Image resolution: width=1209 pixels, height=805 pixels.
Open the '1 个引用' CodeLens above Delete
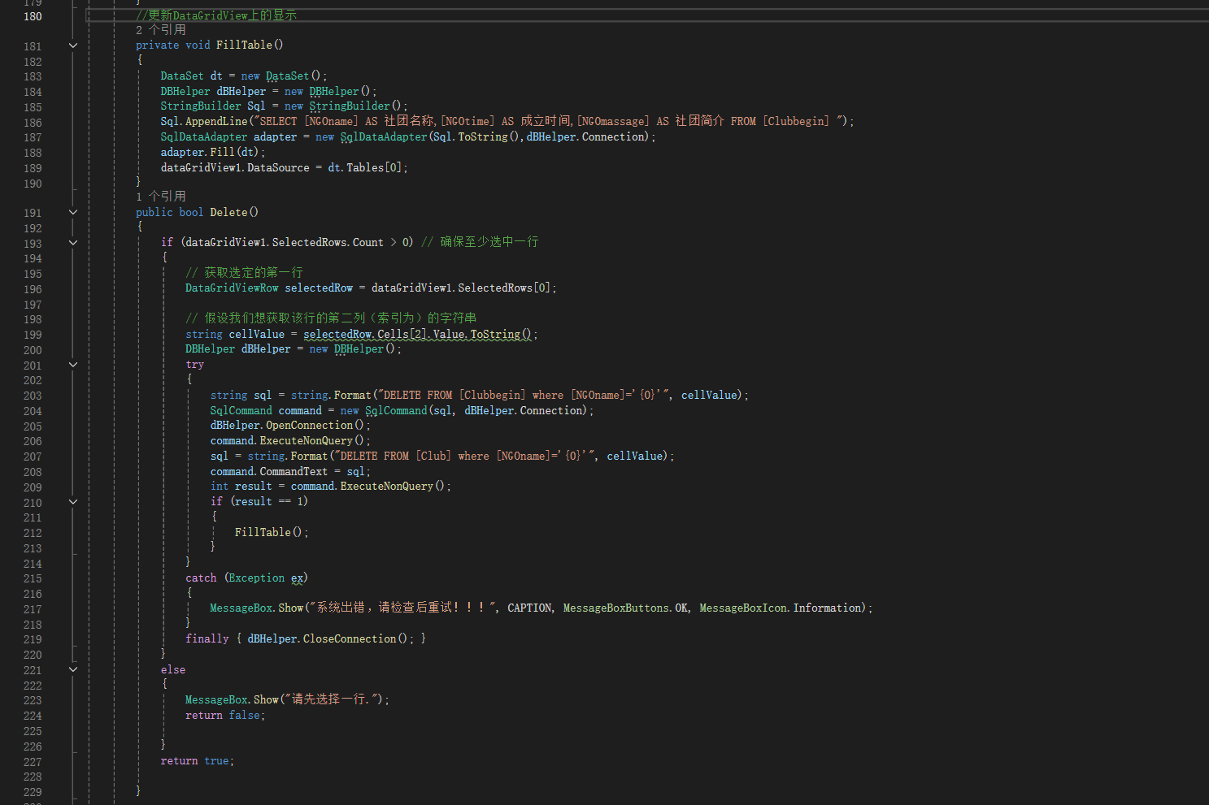[161, 197]
